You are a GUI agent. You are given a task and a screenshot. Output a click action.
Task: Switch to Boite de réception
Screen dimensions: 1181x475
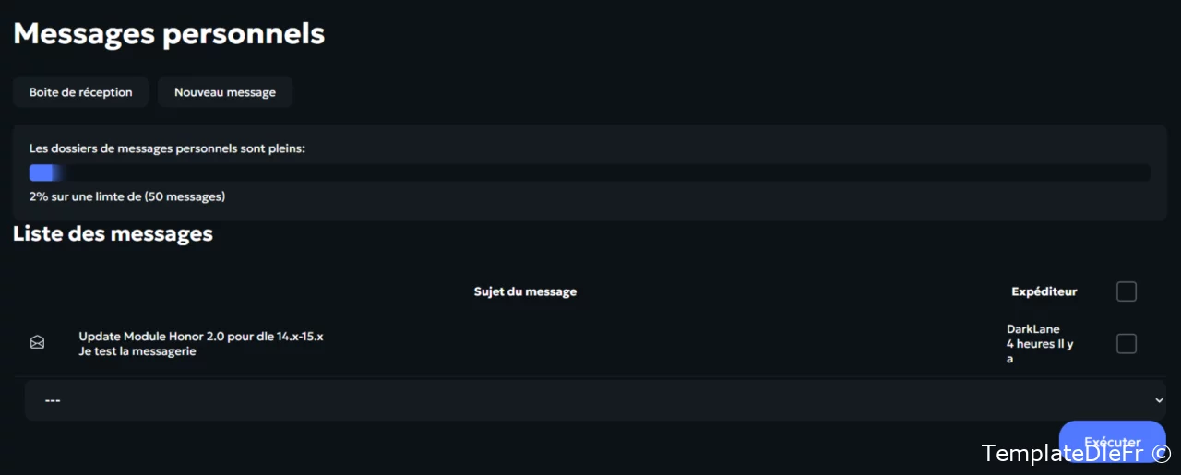[81, 92]
